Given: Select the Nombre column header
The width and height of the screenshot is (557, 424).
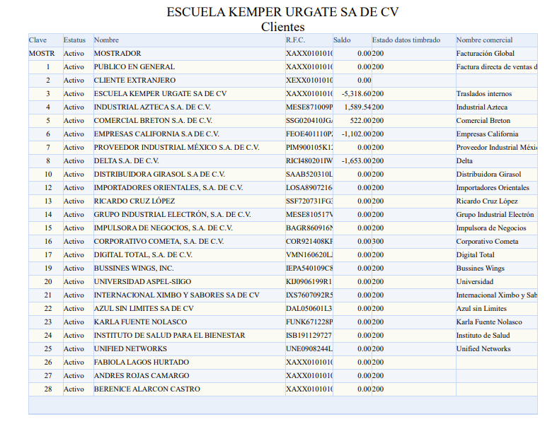Looking at the screenshot, I should pos(106,40).
